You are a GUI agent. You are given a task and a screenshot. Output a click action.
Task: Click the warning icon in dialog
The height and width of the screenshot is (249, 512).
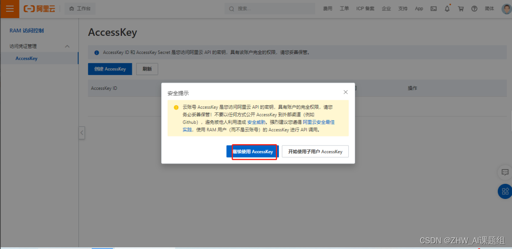click(x=176, y=107)
